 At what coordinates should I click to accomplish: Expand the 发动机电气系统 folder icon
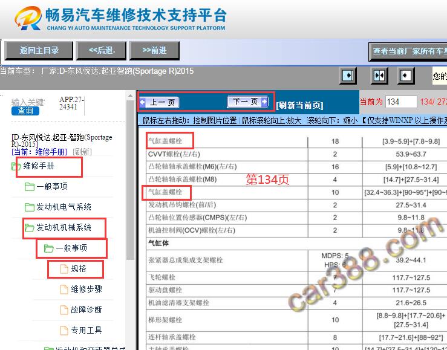30,207
